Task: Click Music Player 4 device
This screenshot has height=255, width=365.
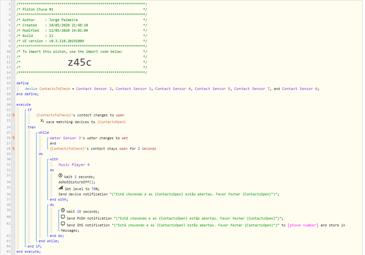Action: click(74, 165)
